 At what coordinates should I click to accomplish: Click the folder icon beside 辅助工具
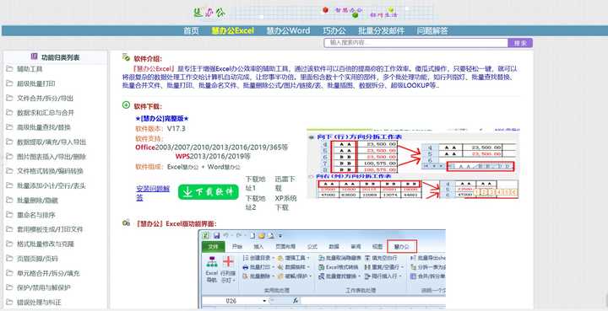click(x=9, y=69)
